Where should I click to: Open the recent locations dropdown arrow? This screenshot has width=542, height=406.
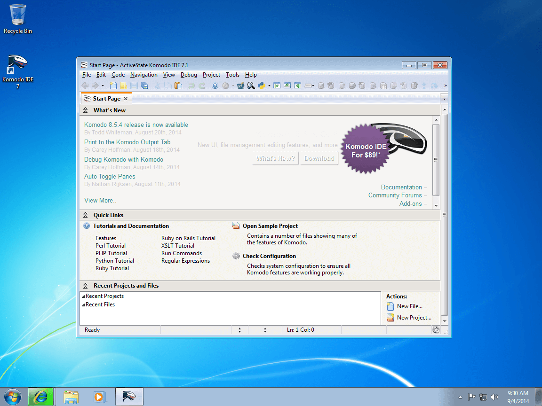click(103, 86)
